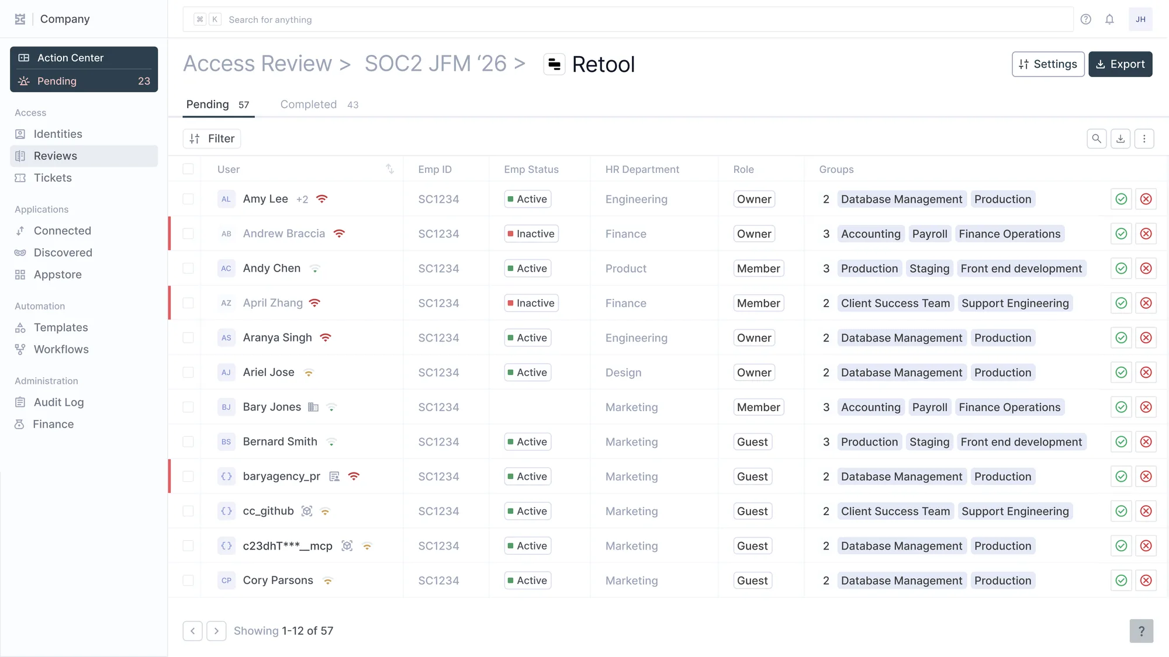
Task: Approve access for baryagency_pr
Action: pos(1121,477)
